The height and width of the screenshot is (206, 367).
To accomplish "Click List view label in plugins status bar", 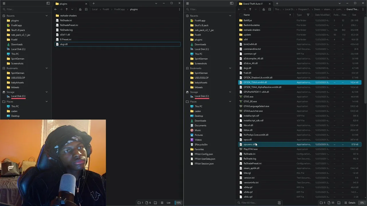I will click(x=169, y=203).
